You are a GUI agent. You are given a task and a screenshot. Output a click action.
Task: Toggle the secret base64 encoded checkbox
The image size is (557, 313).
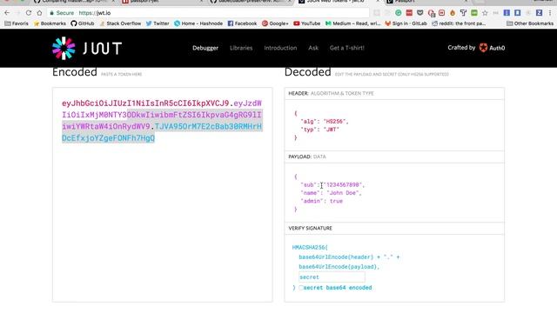tap(301, 288)
